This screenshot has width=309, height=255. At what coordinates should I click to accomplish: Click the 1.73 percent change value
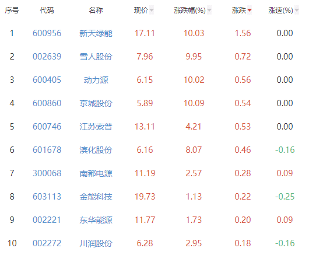pos(194,220)
